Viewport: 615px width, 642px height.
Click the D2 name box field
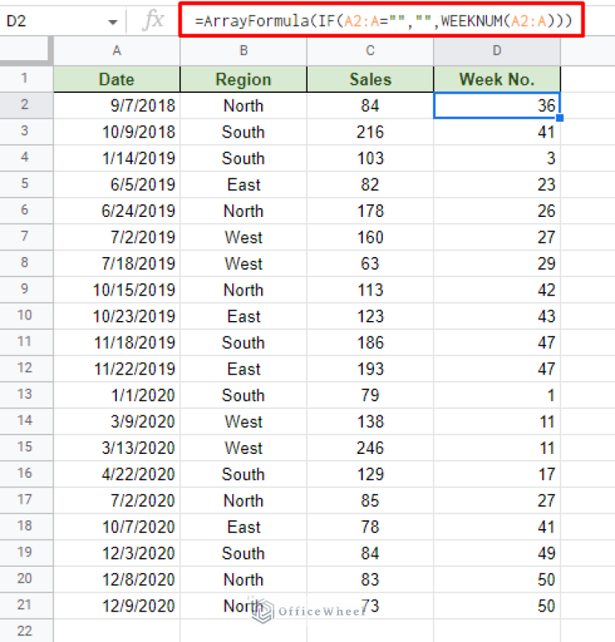(x=48, y=22)
